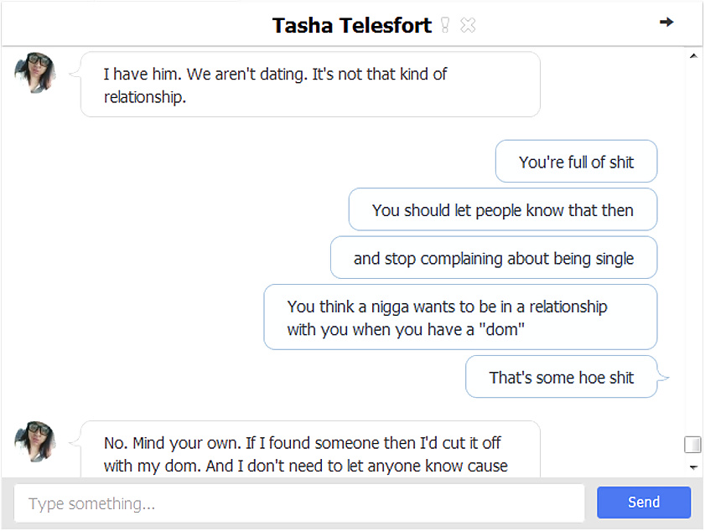The height and width of the screenshot is (531, 705).
Task: Select the That's some hoe shit message
Action: (561, 377)
